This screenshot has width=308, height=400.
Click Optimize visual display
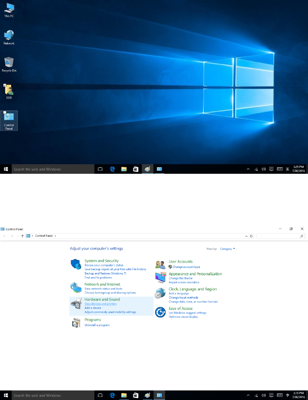183,317
